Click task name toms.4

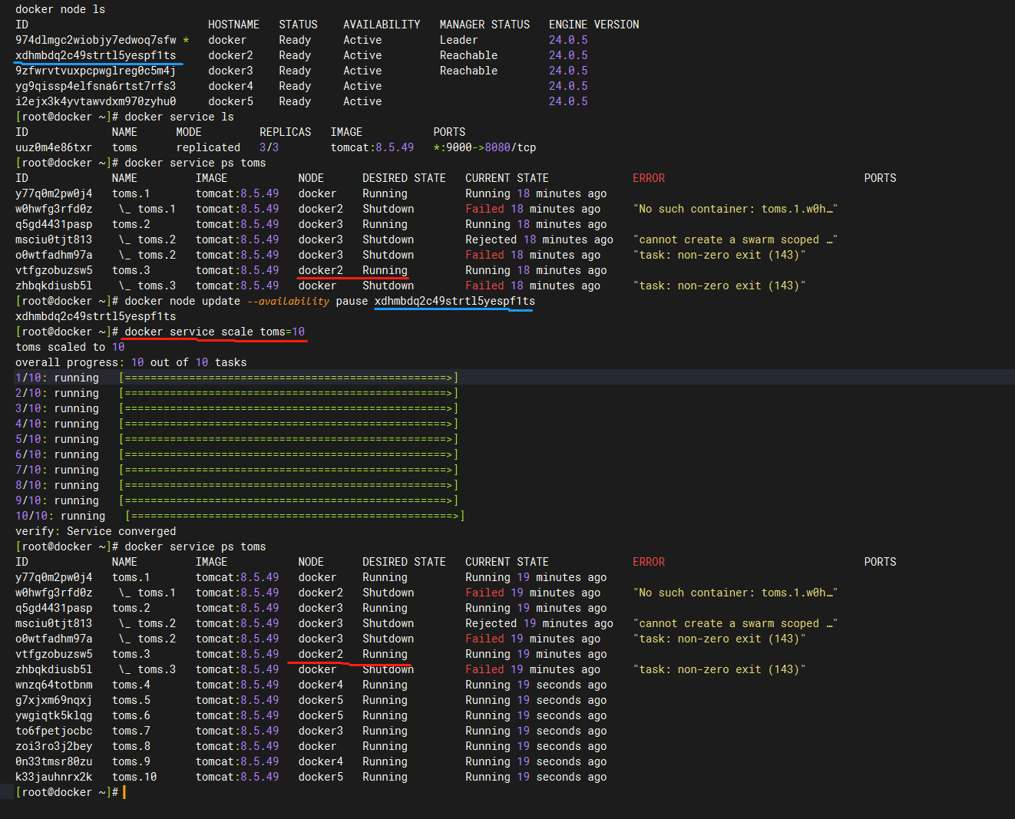click(x=131, y=685)
